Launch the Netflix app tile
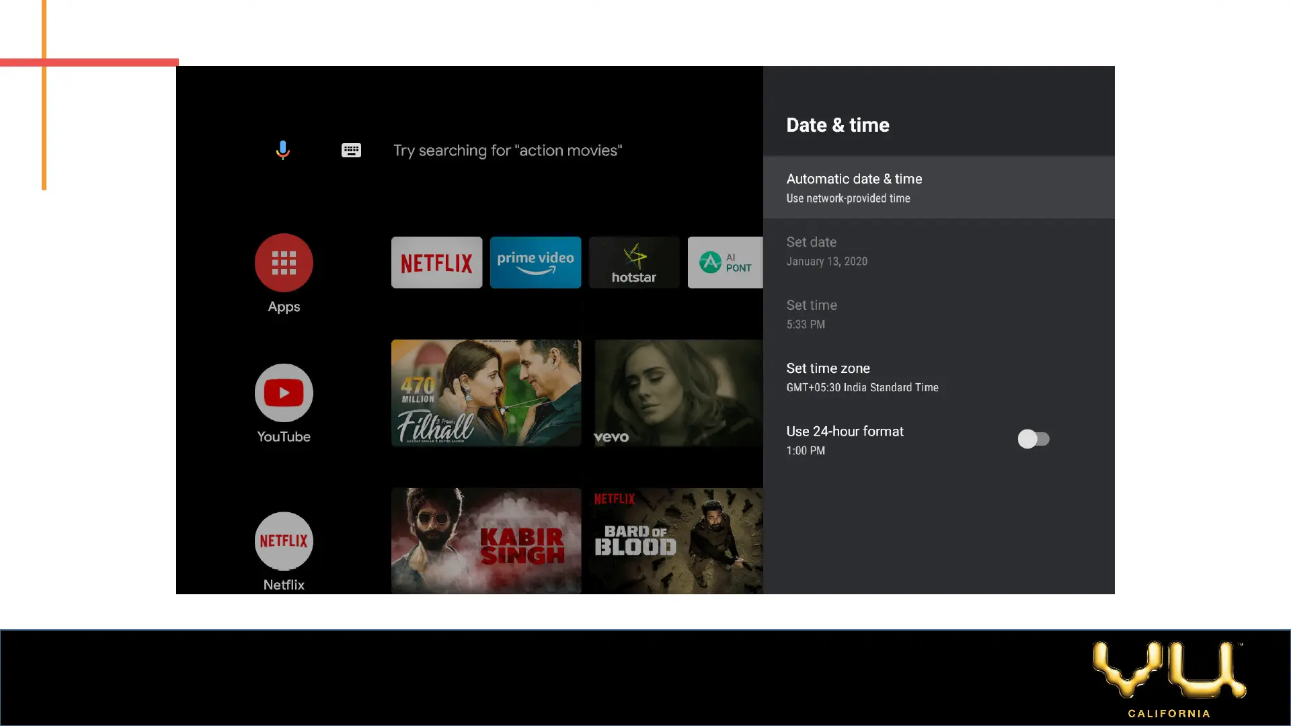The width and height of the screenshot is (1291, 726). click(x=436, y=263)
